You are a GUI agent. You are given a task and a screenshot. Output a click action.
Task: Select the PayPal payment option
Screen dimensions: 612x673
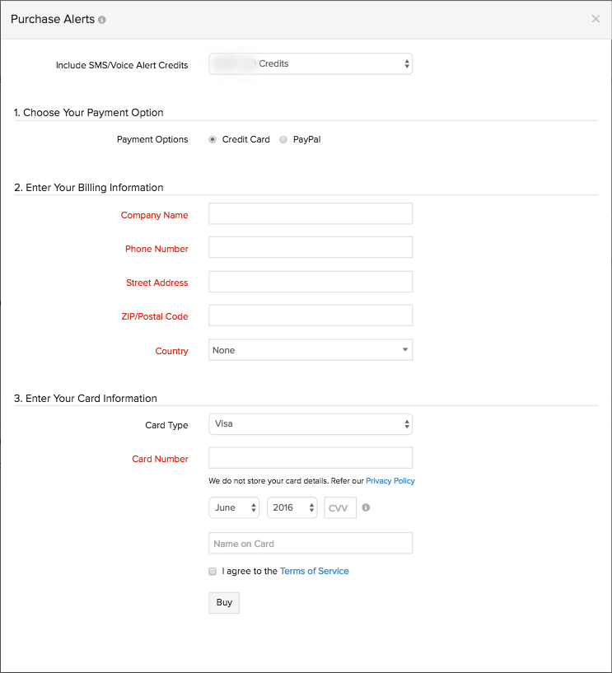284,139
